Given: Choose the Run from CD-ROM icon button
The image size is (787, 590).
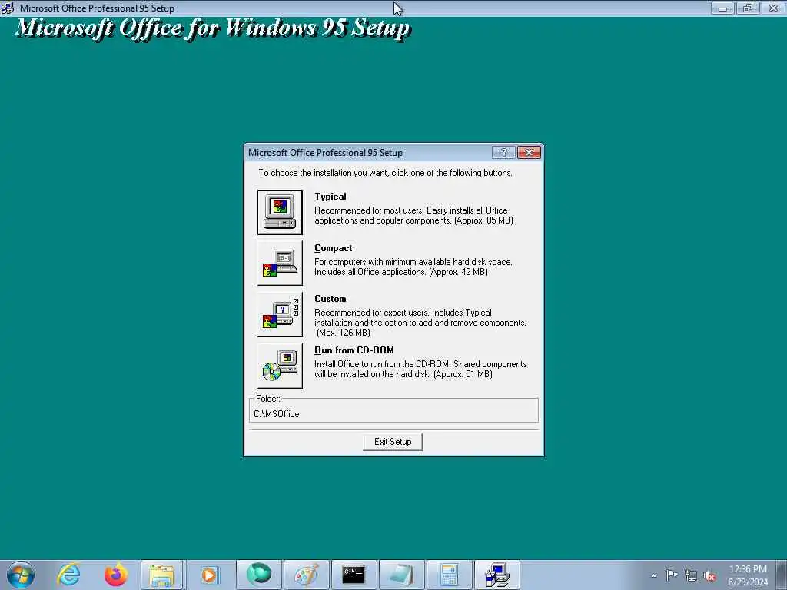Looking at the screenshot, I should (280, 366).
